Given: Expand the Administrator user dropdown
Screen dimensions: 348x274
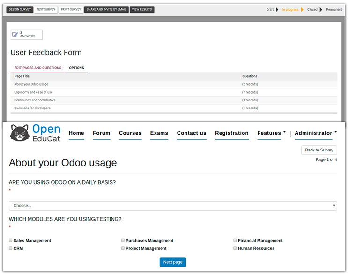Looking at the screenshot, I should [x=316, y=133].
